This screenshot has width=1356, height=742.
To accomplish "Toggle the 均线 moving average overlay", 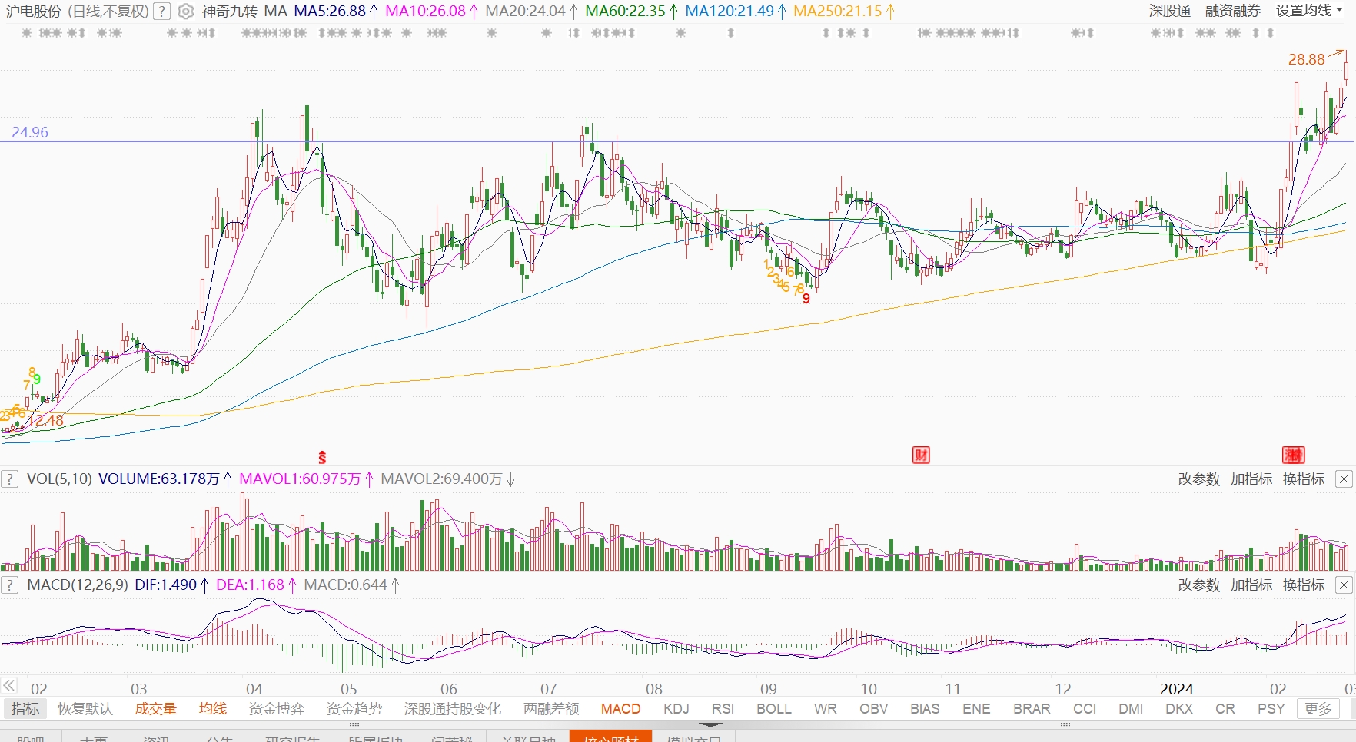I will pyautogui.click(x=213, y=709).
